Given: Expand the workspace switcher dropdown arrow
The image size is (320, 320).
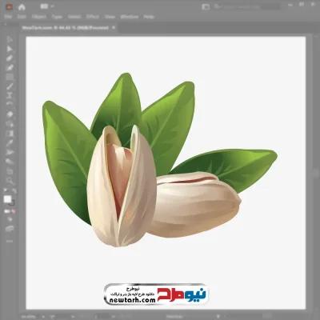Looking at the screenshot, I should [52, 6].
